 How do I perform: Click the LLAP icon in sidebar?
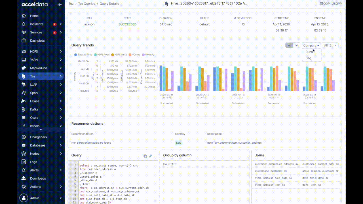tap(24, 84)
